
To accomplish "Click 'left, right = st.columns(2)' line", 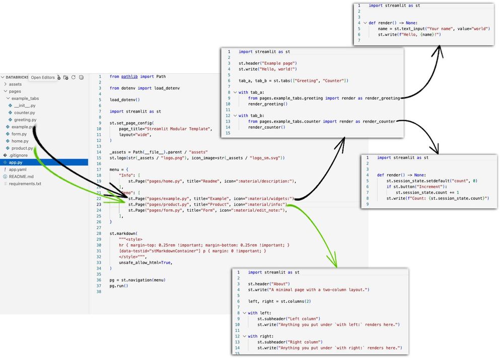I will pos(279,301).
